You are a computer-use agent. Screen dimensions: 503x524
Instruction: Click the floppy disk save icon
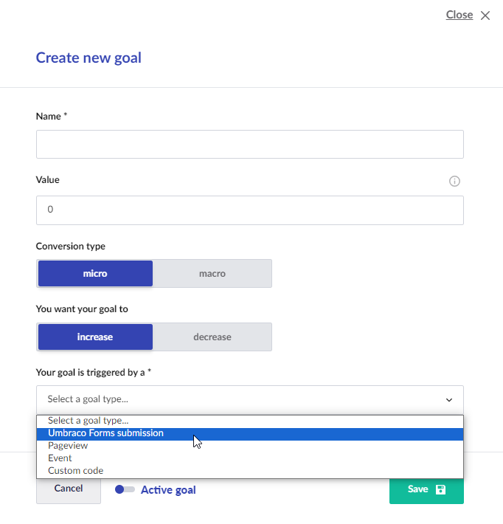[x=441, y=489]
